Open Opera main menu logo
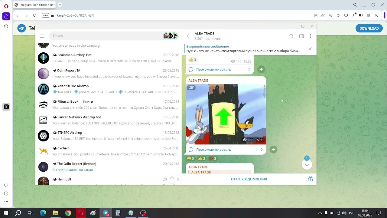 click(x=6, y=6)
